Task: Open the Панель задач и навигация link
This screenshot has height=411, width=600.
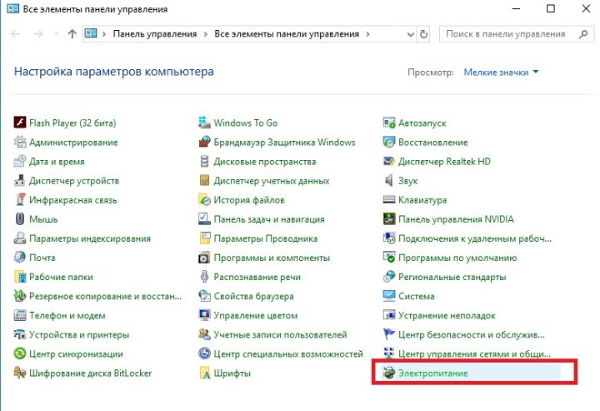Action: click(269, 219)
